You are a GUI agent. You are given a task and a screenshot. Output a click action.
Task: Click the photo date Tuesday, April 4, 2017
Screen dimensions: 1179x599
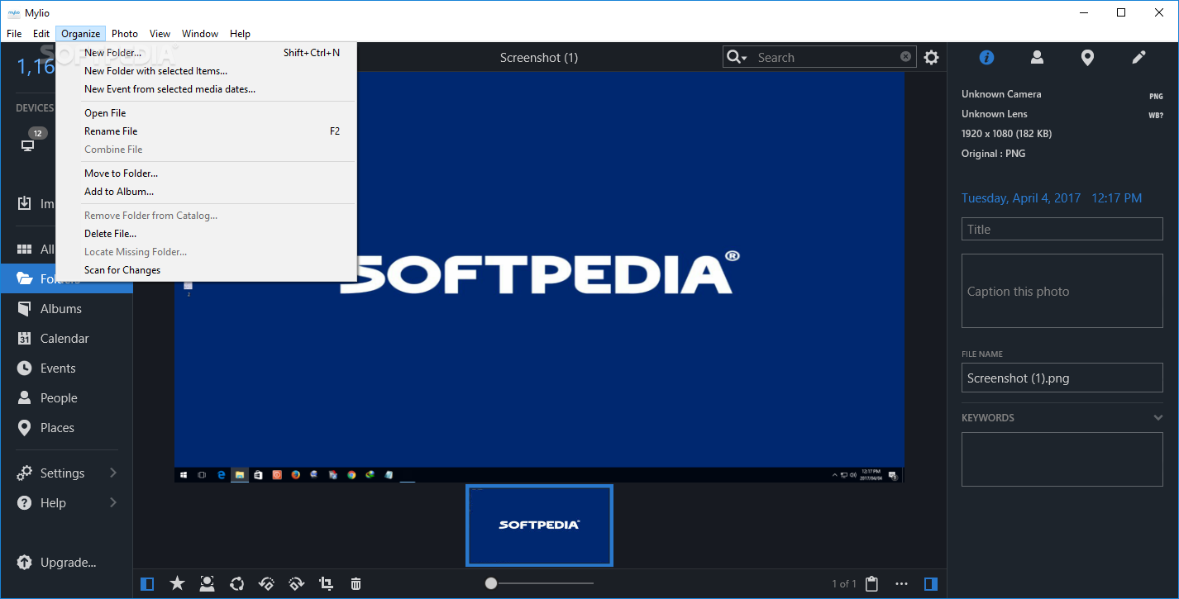1021,198
